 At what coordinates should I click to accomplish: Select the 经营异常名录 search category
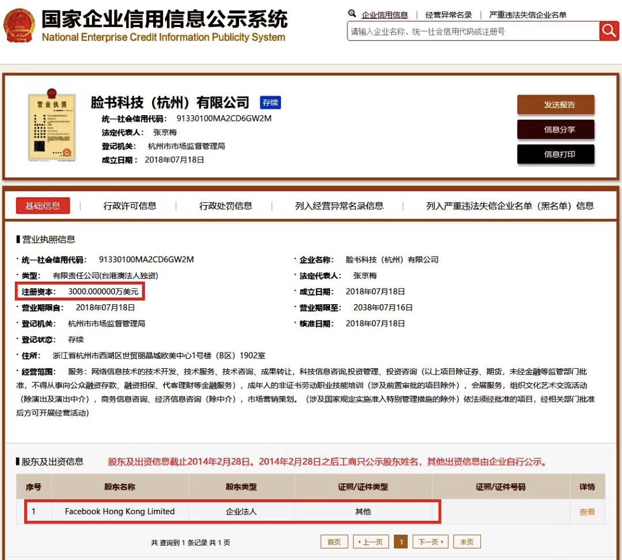pyautogui.click(x=448, y=15)
